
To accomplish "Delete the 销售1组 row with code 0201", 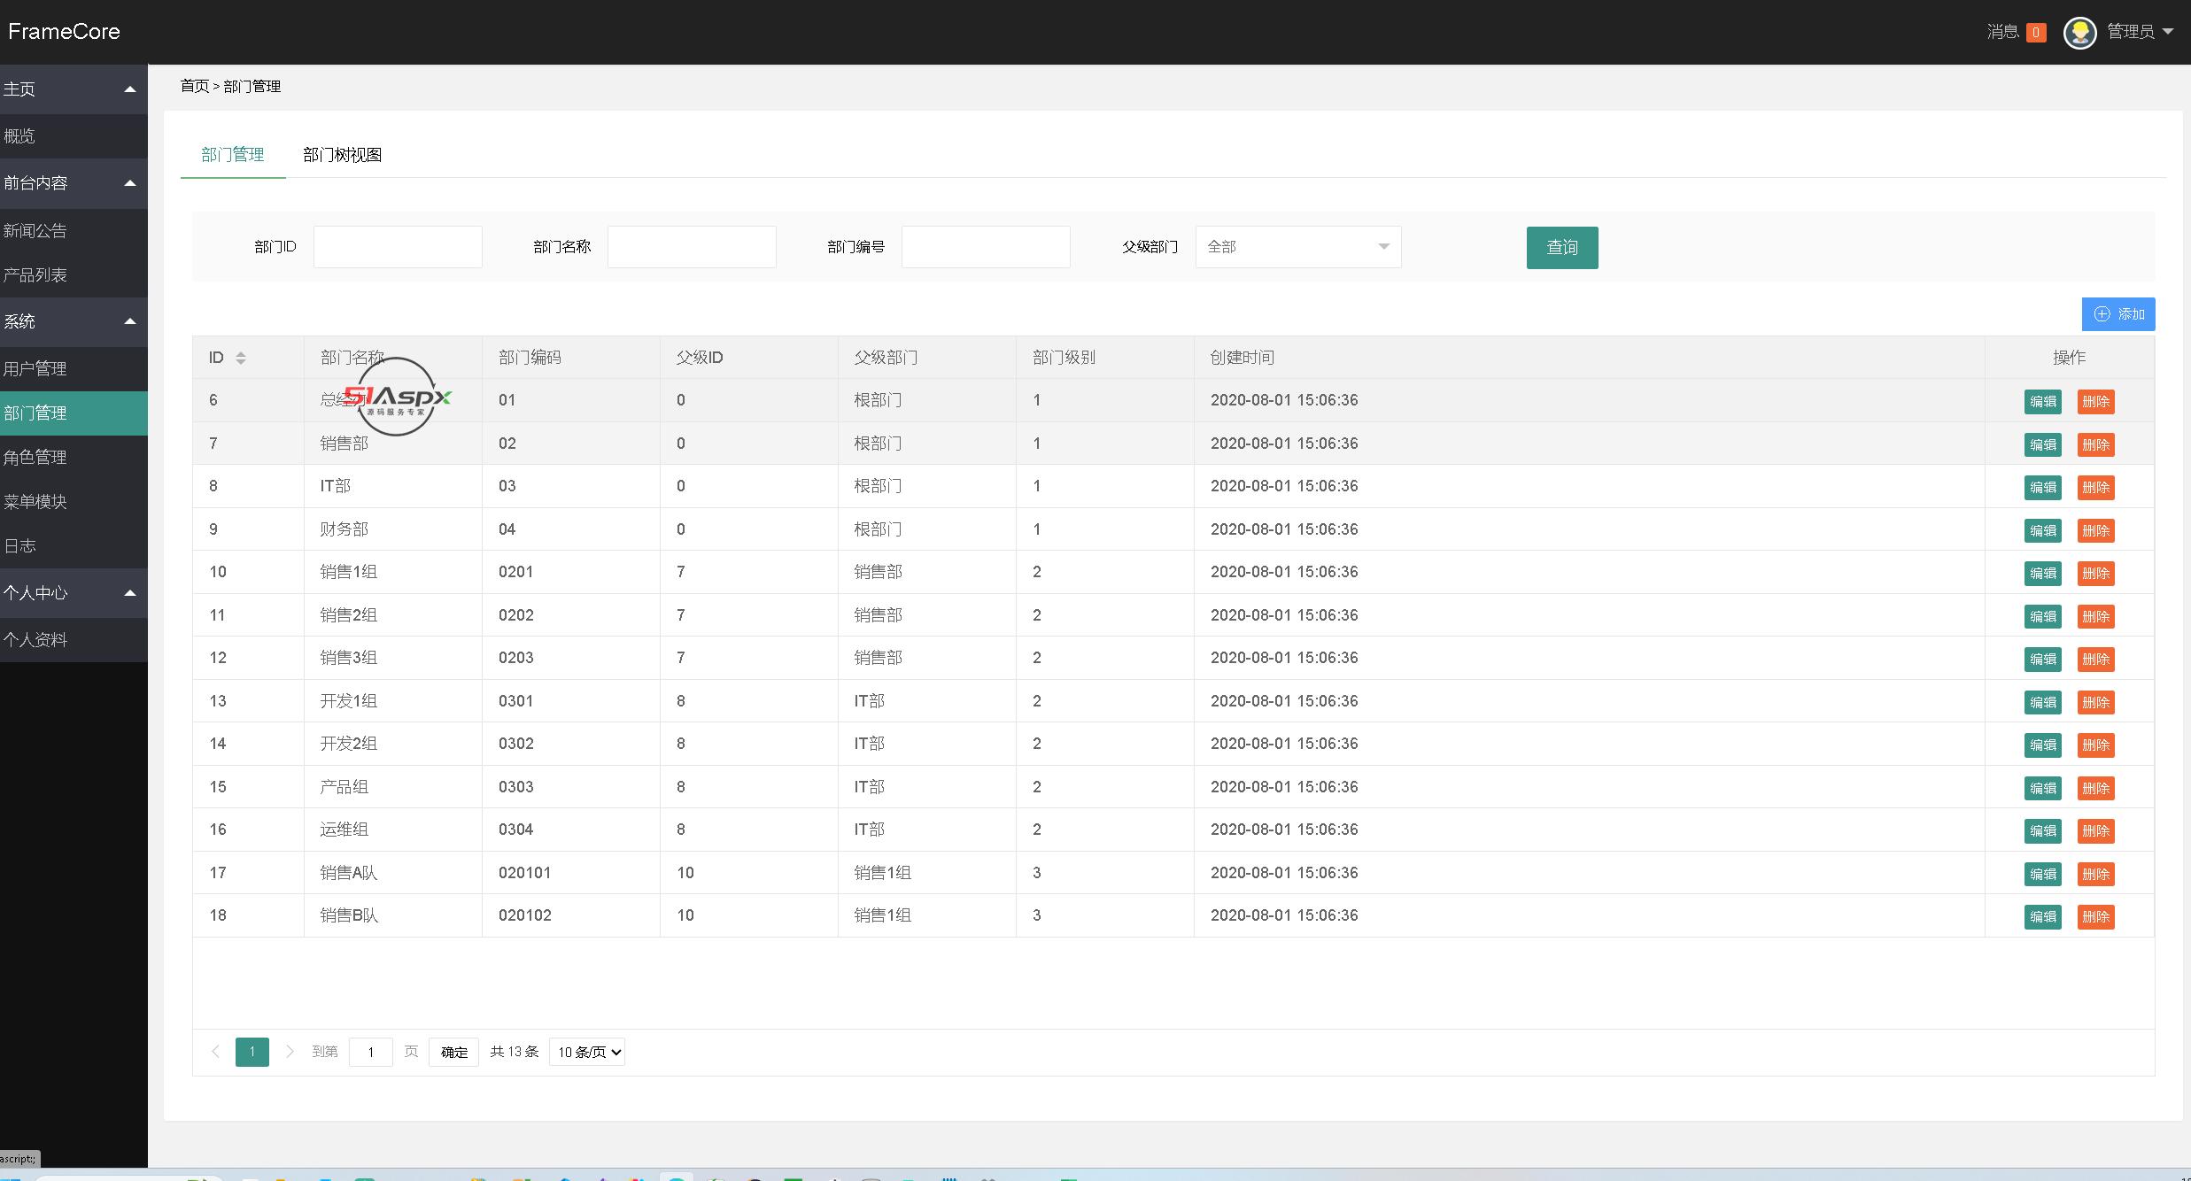I will tap(2096, 574).
